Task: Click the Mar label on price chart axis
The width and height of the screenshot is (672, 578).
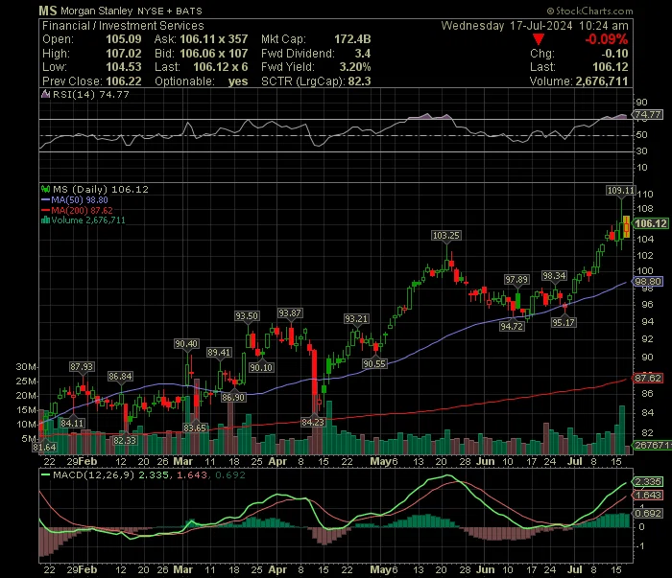Action: [183, 462]
